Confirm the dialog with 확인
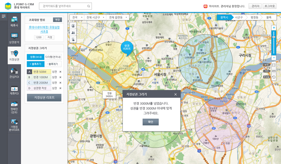 pyautogui.click(x=151, y=122)
